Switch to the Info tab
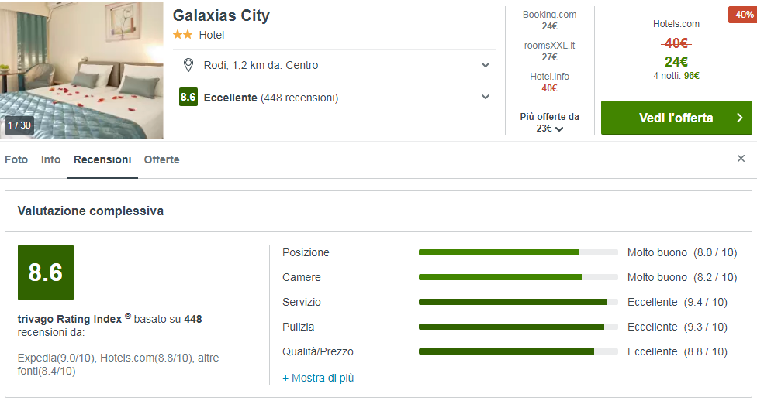This screenshot has height=401, width=757. [x=51, y=159]
